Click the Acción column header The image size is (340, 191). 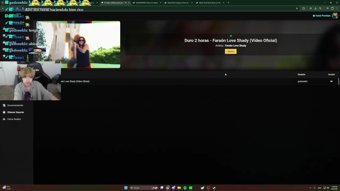[331, 75]
